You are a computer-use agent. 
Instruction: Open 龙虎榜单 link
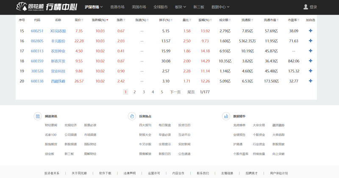tap(239, 125)
